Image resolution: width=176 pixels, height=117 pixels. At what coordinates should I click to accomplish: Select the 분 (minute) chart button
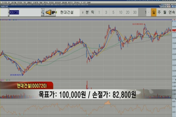pos(87,12)
